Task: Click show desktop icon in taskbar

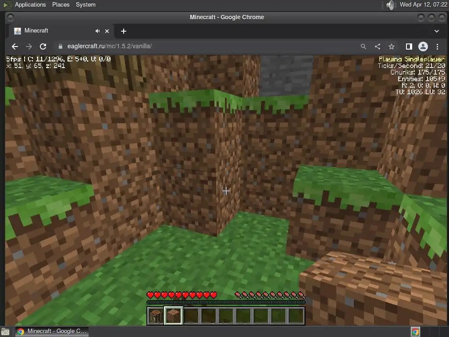Action: point(5,332)
